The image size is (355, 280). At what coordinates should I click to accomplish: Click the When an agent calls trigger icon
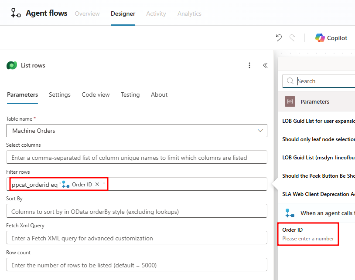point(290,213)
